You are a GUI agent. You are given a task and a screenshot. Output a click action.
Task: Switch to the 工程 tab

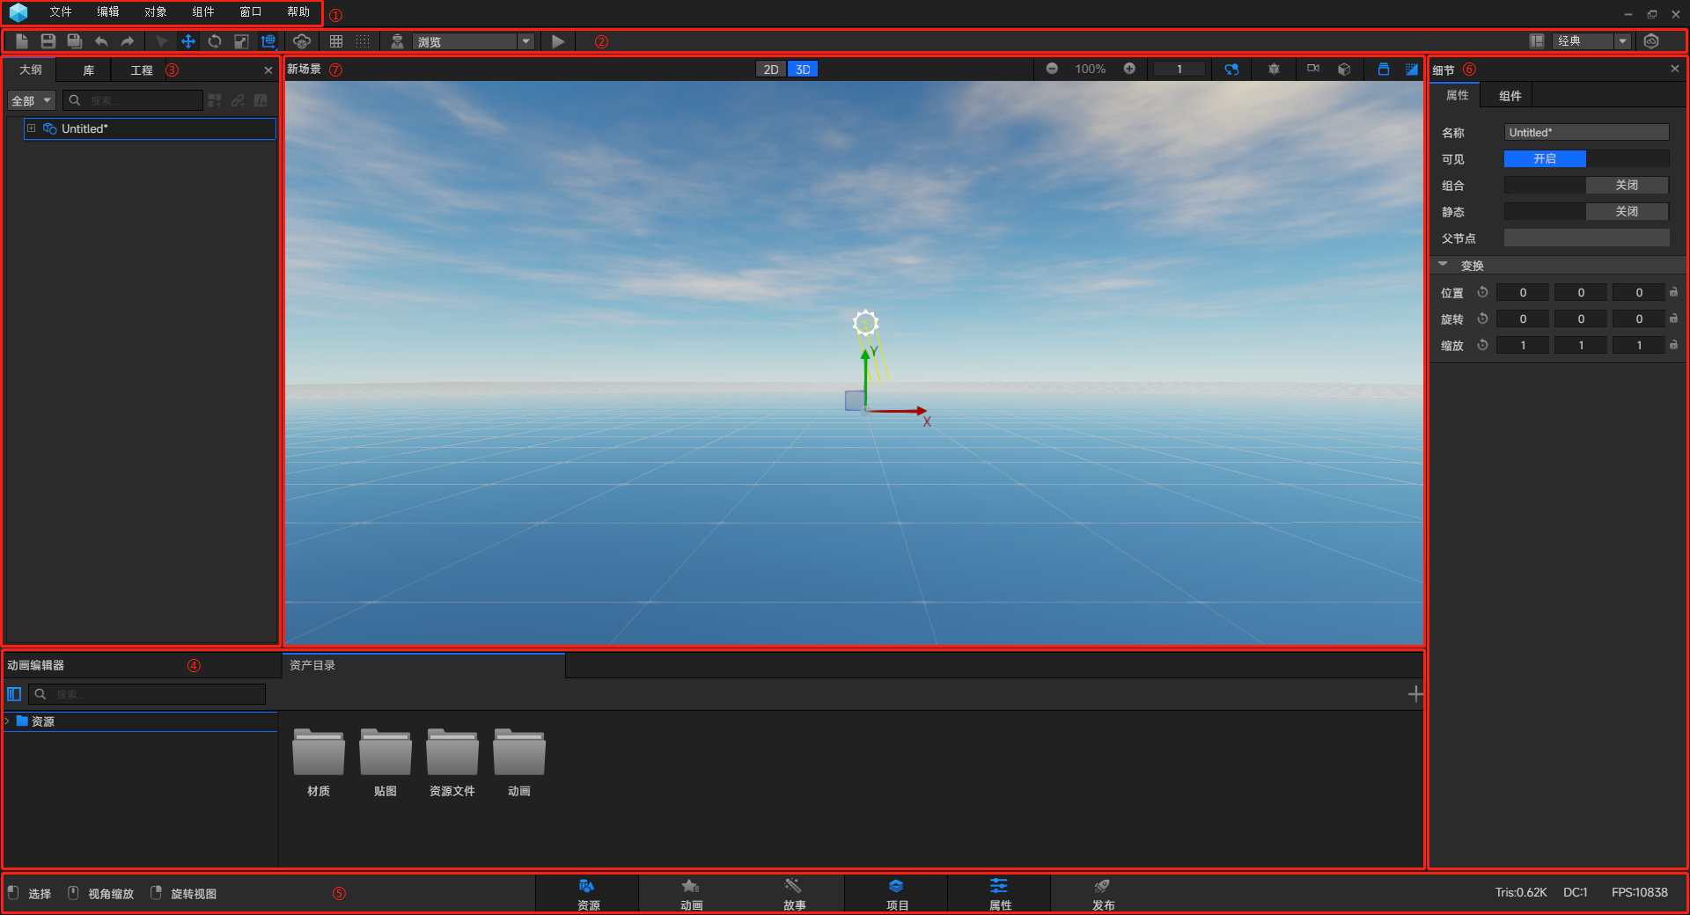141,70
